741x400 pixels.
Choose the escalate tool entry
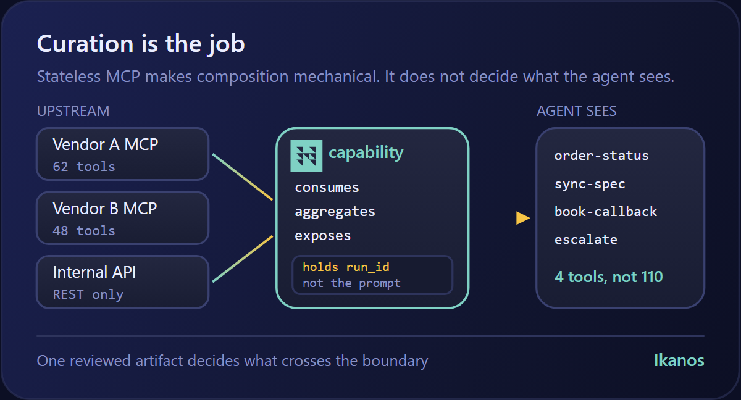point(586,240)
